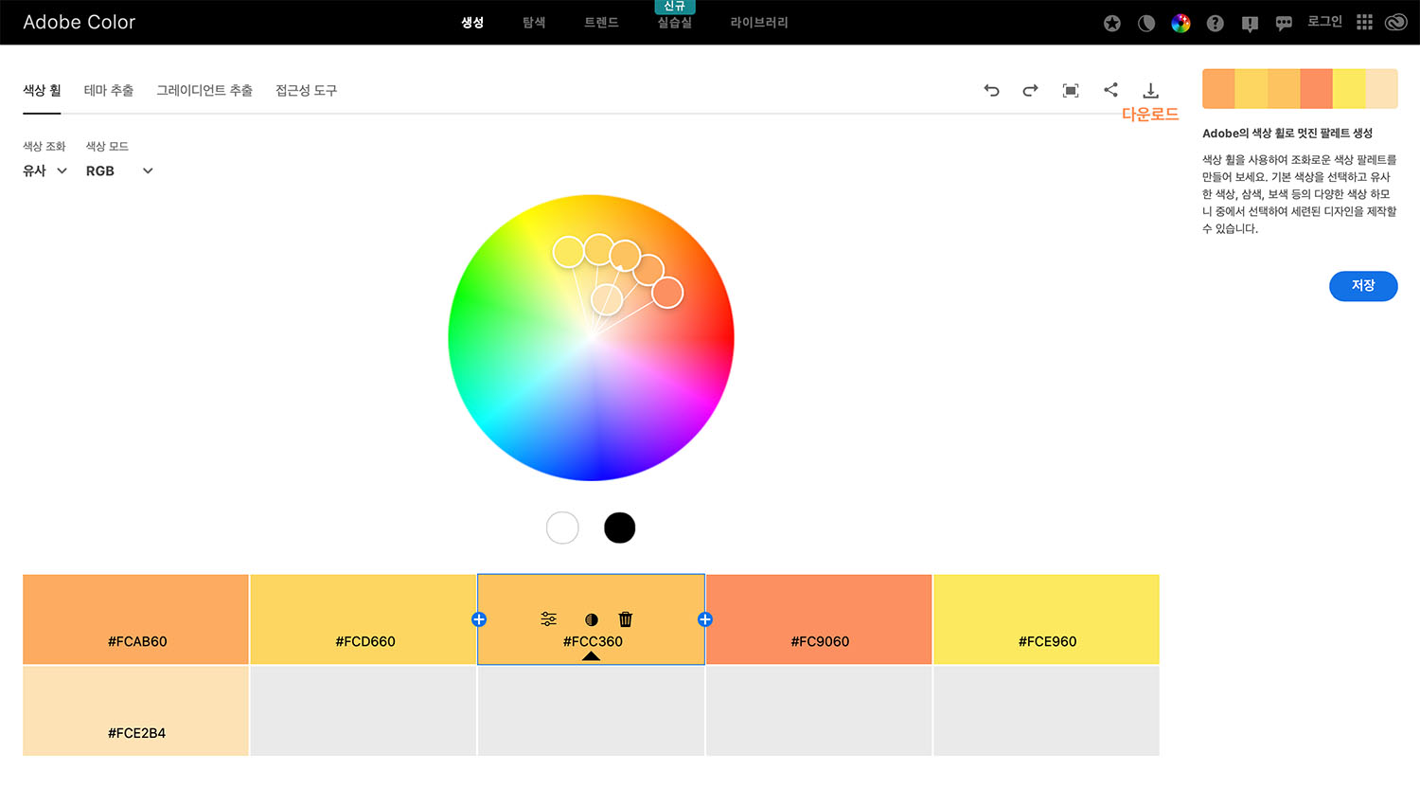Click the redo arrow icon
1420x806 pixels.
[1031, 91]
